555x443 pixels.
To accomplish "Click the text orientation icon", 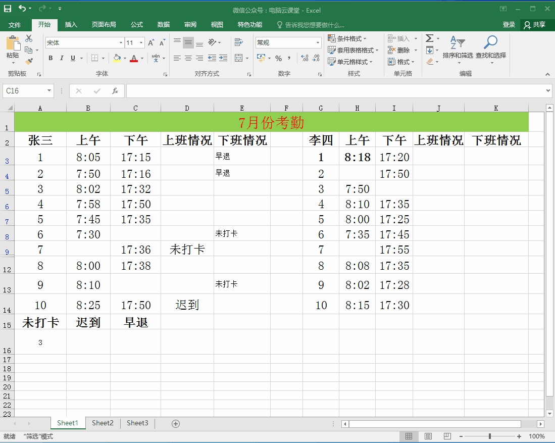I will coord(212,42).
